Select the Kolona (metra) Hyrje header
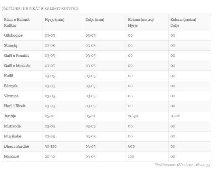Screen dimensions: 218x174 [141, 22]
